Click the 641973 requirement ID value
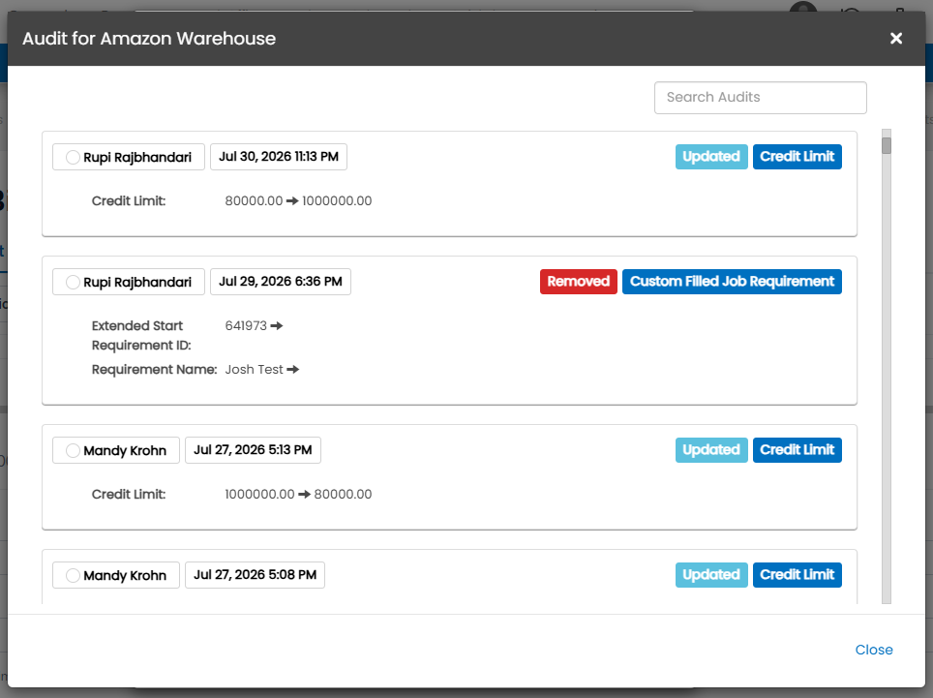Image resolution: width=933 pixels, height=698 pixels. click(246, 326)
